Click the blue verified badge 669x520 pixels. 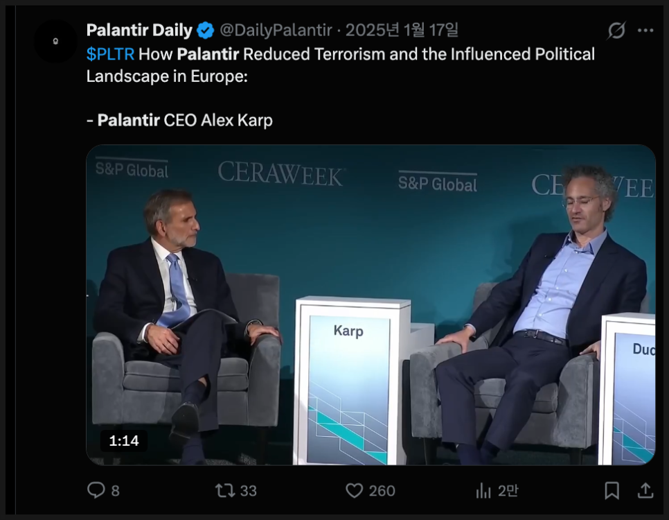click(x=206, y=31)
